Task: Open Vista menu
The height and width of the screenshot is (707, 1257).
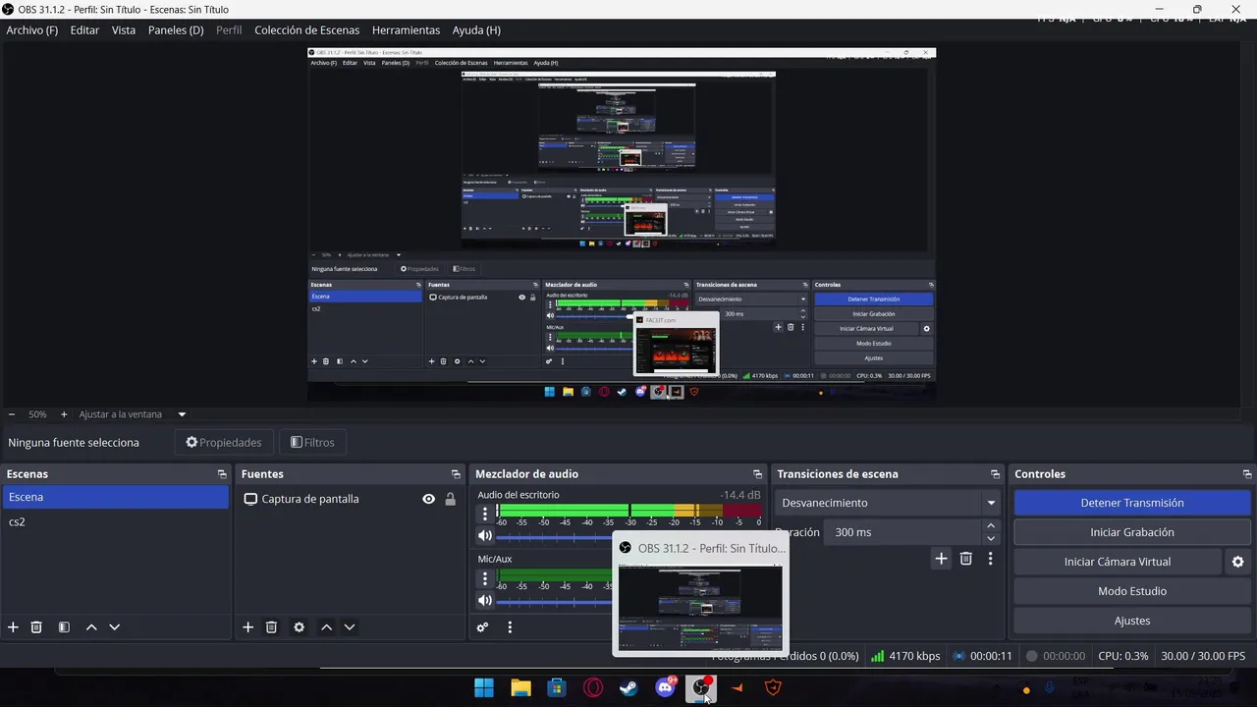Action: pos(124,30)
